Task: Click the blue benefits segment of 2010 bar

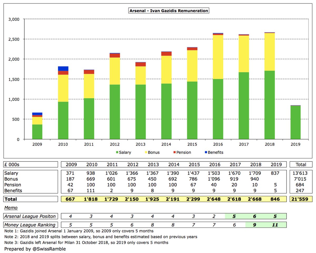Action: pos(63,69)
